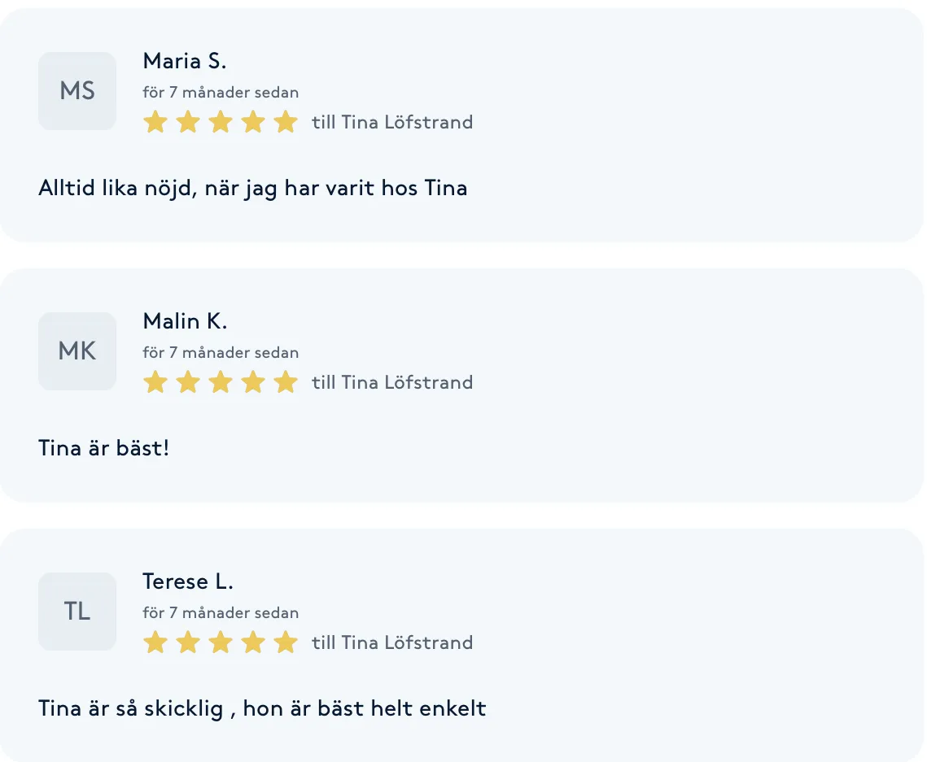927x762 pixels.
Task: Open Tina Löfstrand link in Malin's review
Action: (x=406, y=383)
